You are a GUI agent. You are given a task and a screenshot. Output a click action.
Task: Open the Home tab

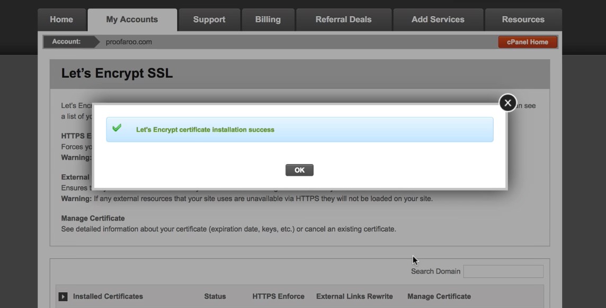click(61, 20)
